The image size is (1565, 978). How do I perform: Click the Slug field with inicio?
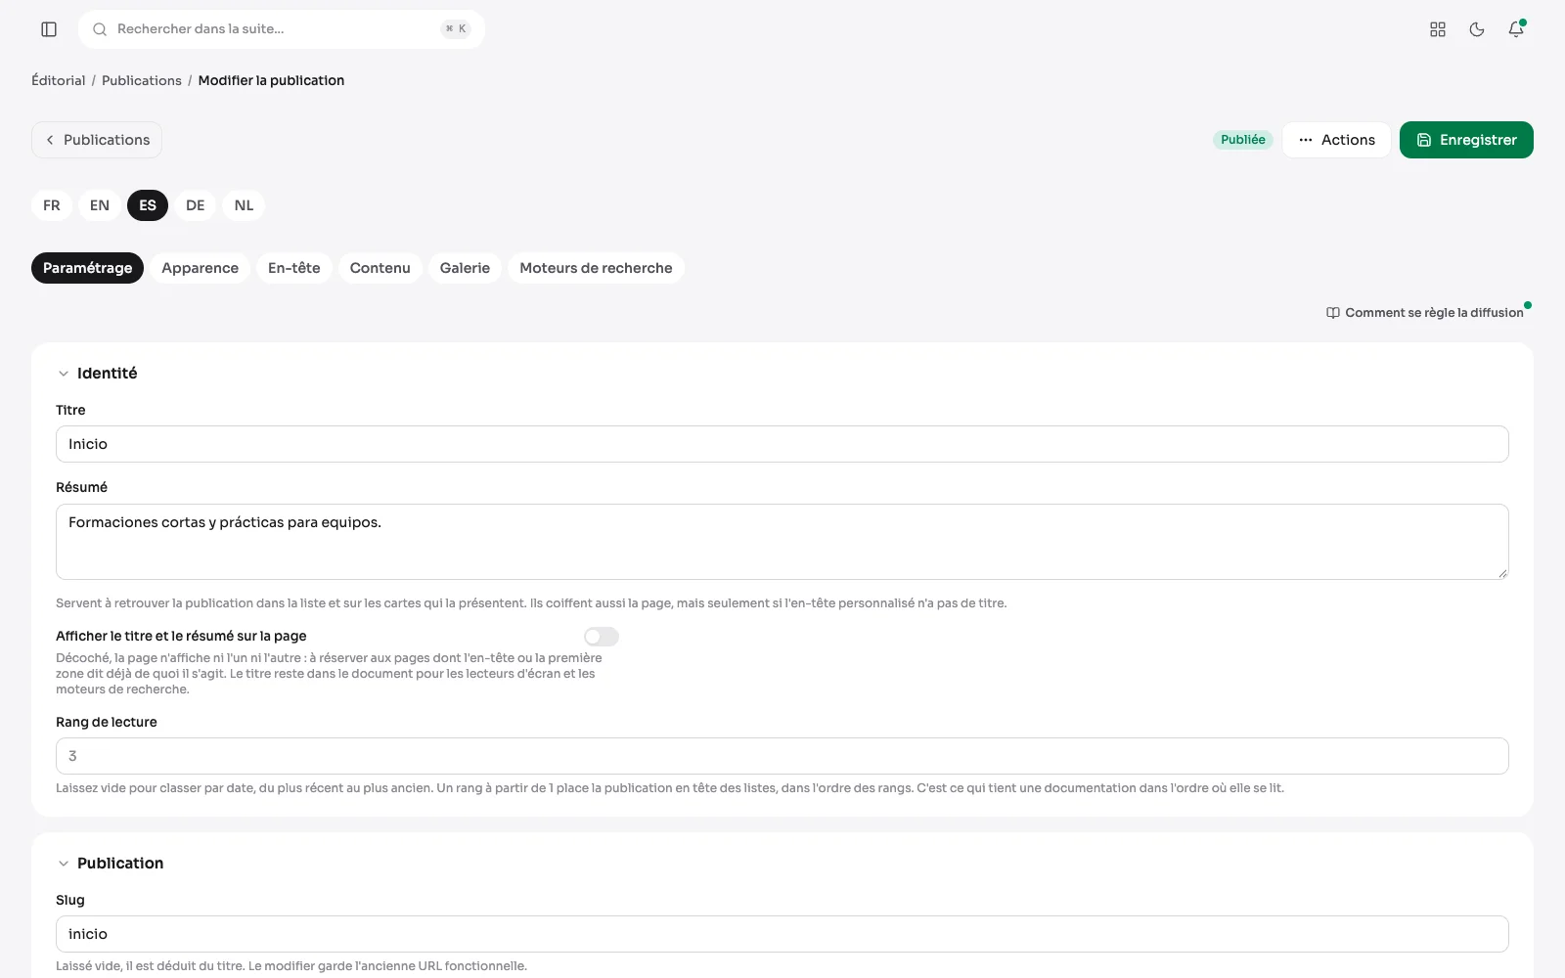click(x=782, y=934)
